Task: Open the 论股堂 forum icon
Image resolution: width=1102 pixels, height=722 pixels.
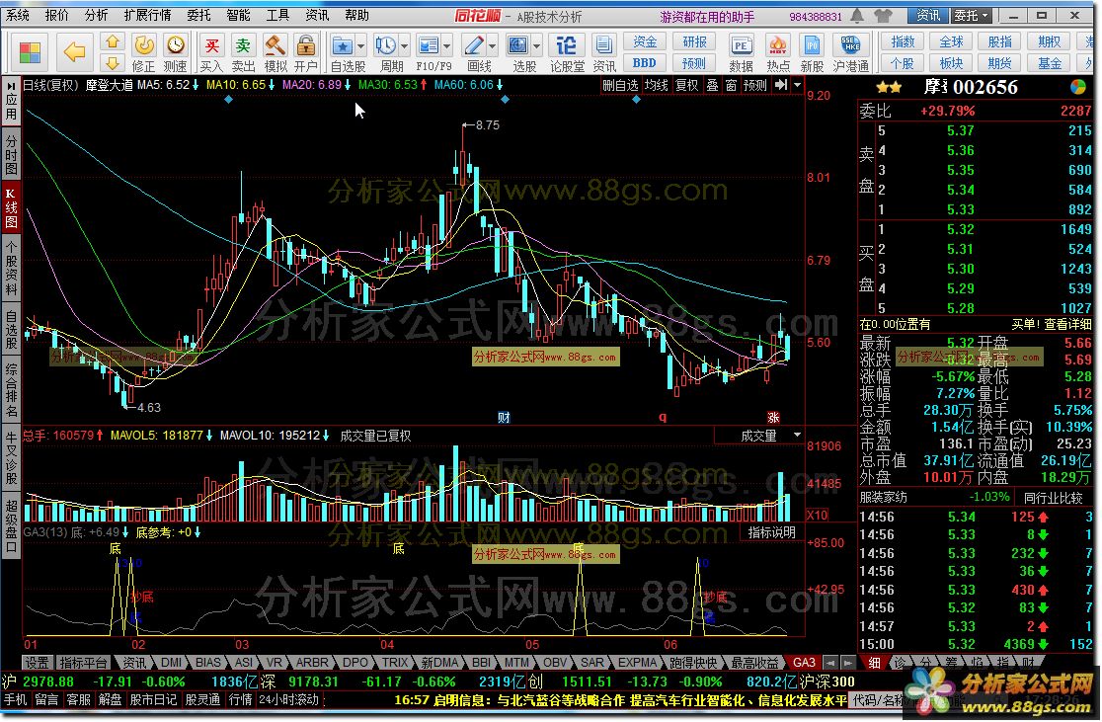Action: (x=567, y=53)
